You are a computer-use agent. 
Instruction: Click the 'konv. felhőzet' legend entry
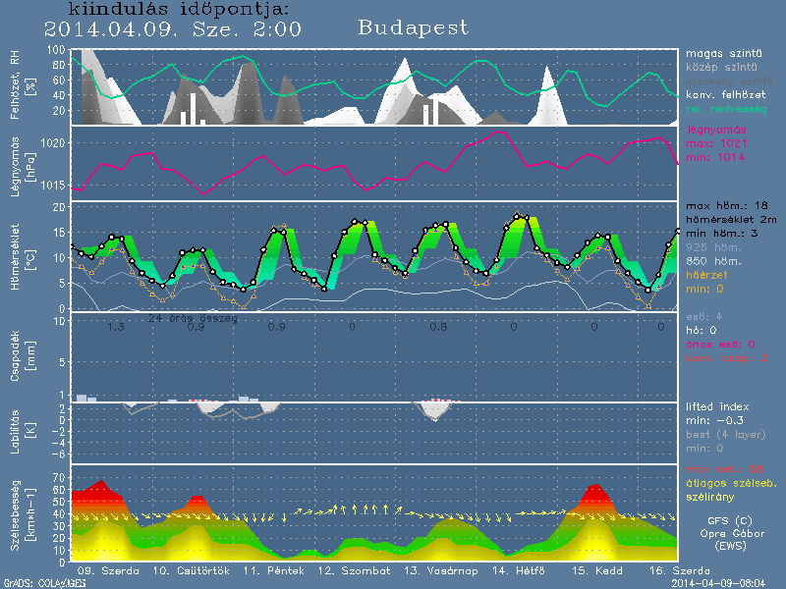pos(726,95)
